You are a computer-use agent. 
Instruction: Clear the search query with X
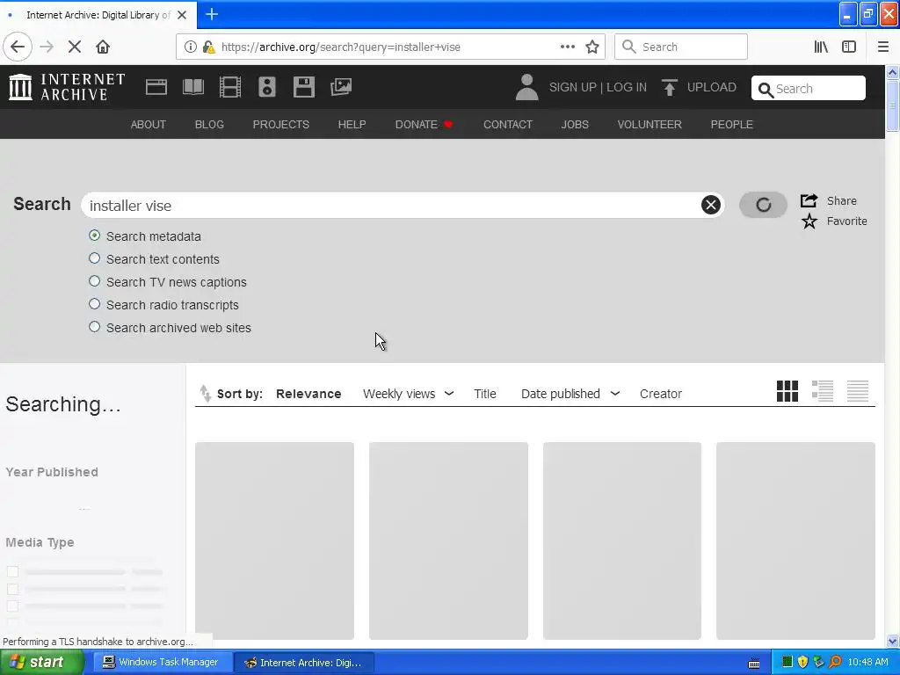710,205
